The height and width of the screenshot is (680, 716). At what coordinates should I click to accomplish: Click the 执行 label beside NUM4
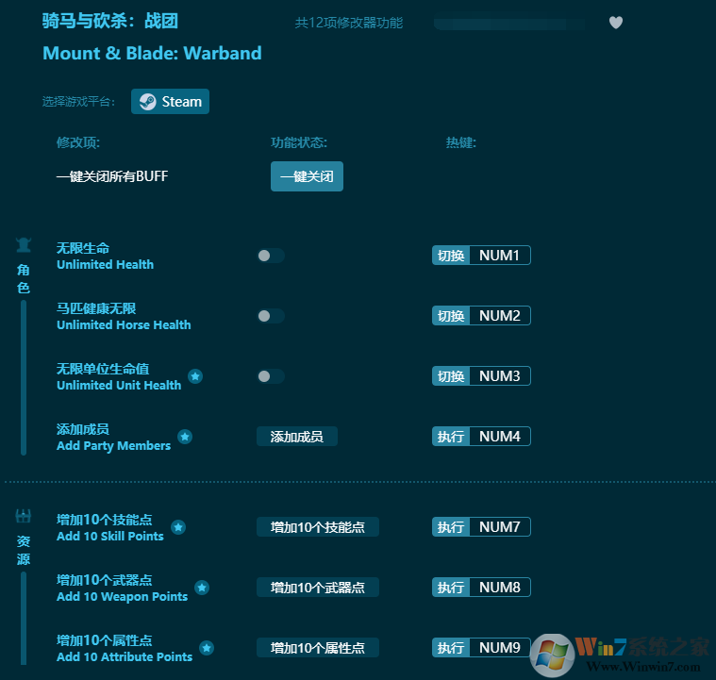coord(451,436)
